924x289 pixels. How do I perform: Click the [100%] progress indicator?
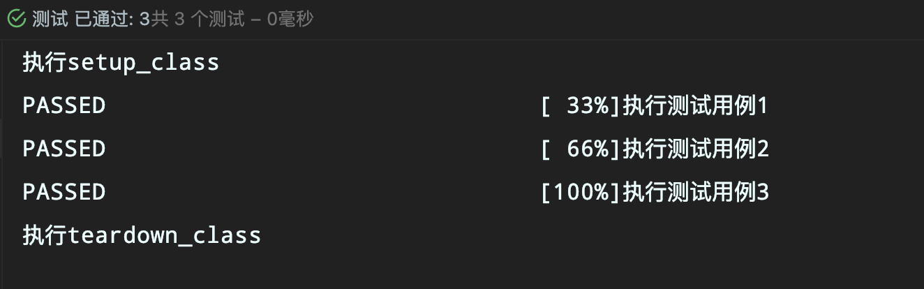point(581,193)
